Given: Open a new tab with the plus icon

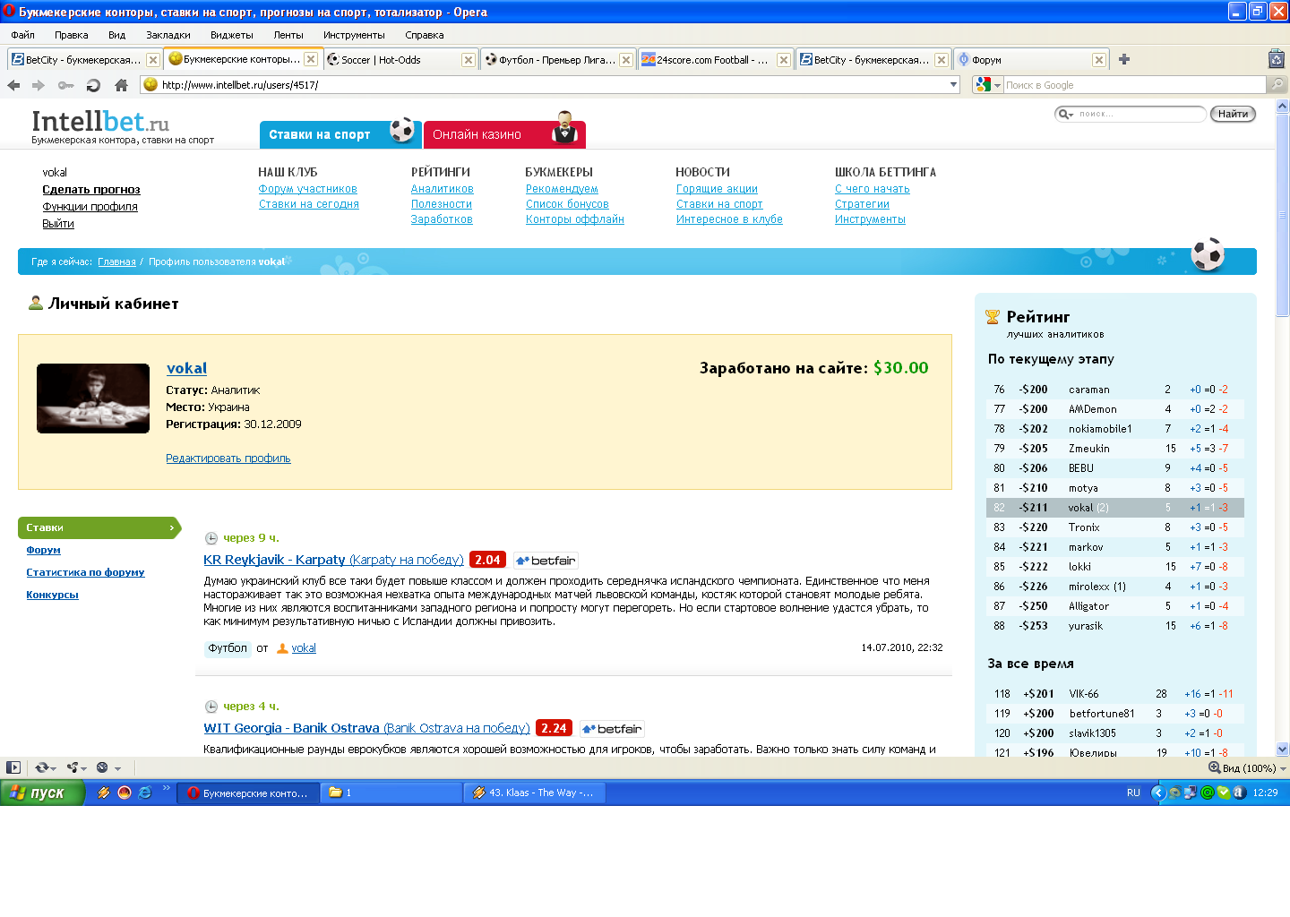Looking at the screenshot, I should pyautogui.click(x=1124, y=59).
